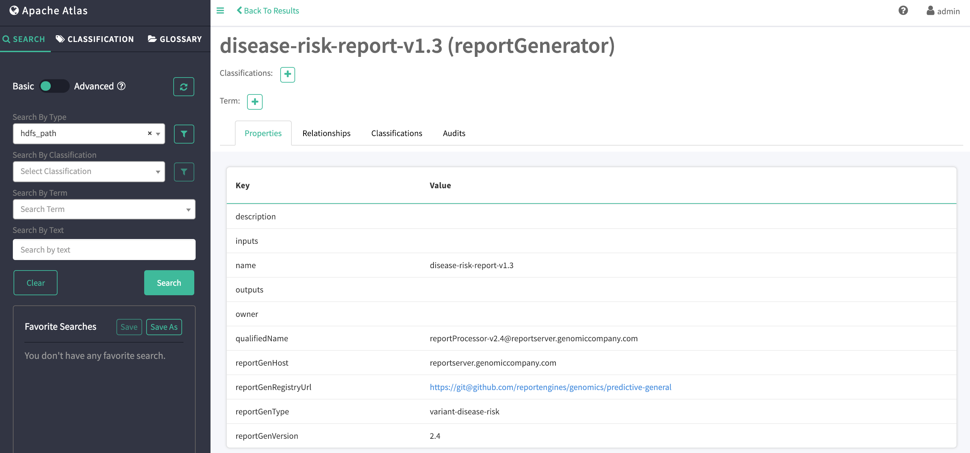Image resolution: width=970 pixels, height=453 pixels.
Task: Add a classification using the plus icon
Action: (287, 74)
